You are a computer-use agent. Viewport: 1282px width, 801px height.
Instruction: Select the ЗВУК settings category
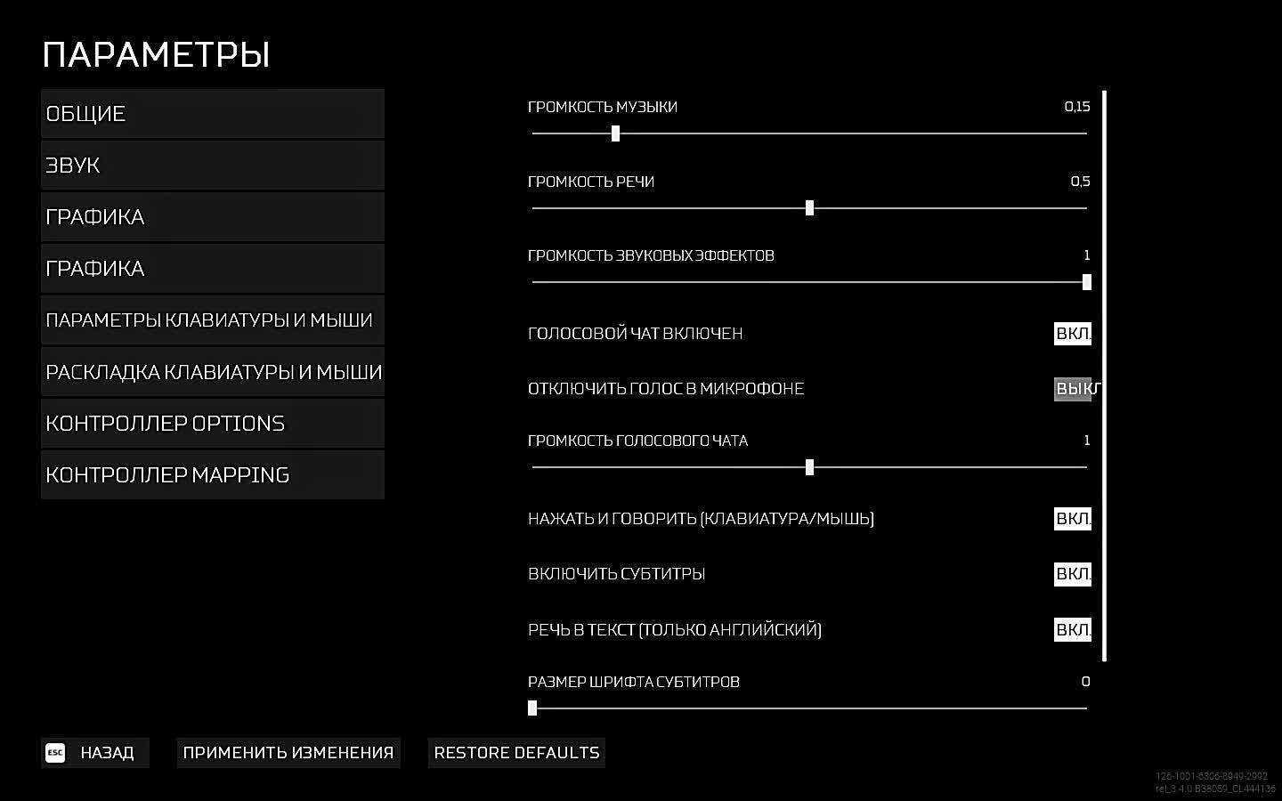point(212,166)
